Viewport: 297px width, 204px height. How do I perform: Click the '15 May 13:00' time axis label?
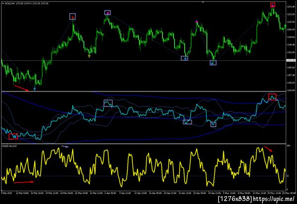coord(274,193)
